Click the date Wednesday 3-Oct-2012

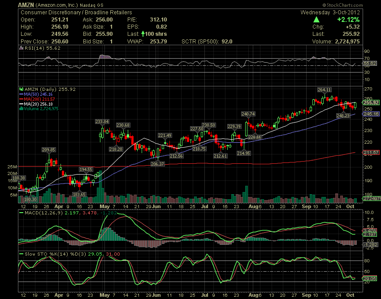[330, 13]
